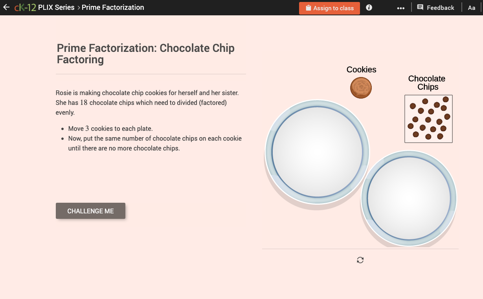Click the back arrow in the top-left corner
483x299 pixels.
(x=6, y=7)
